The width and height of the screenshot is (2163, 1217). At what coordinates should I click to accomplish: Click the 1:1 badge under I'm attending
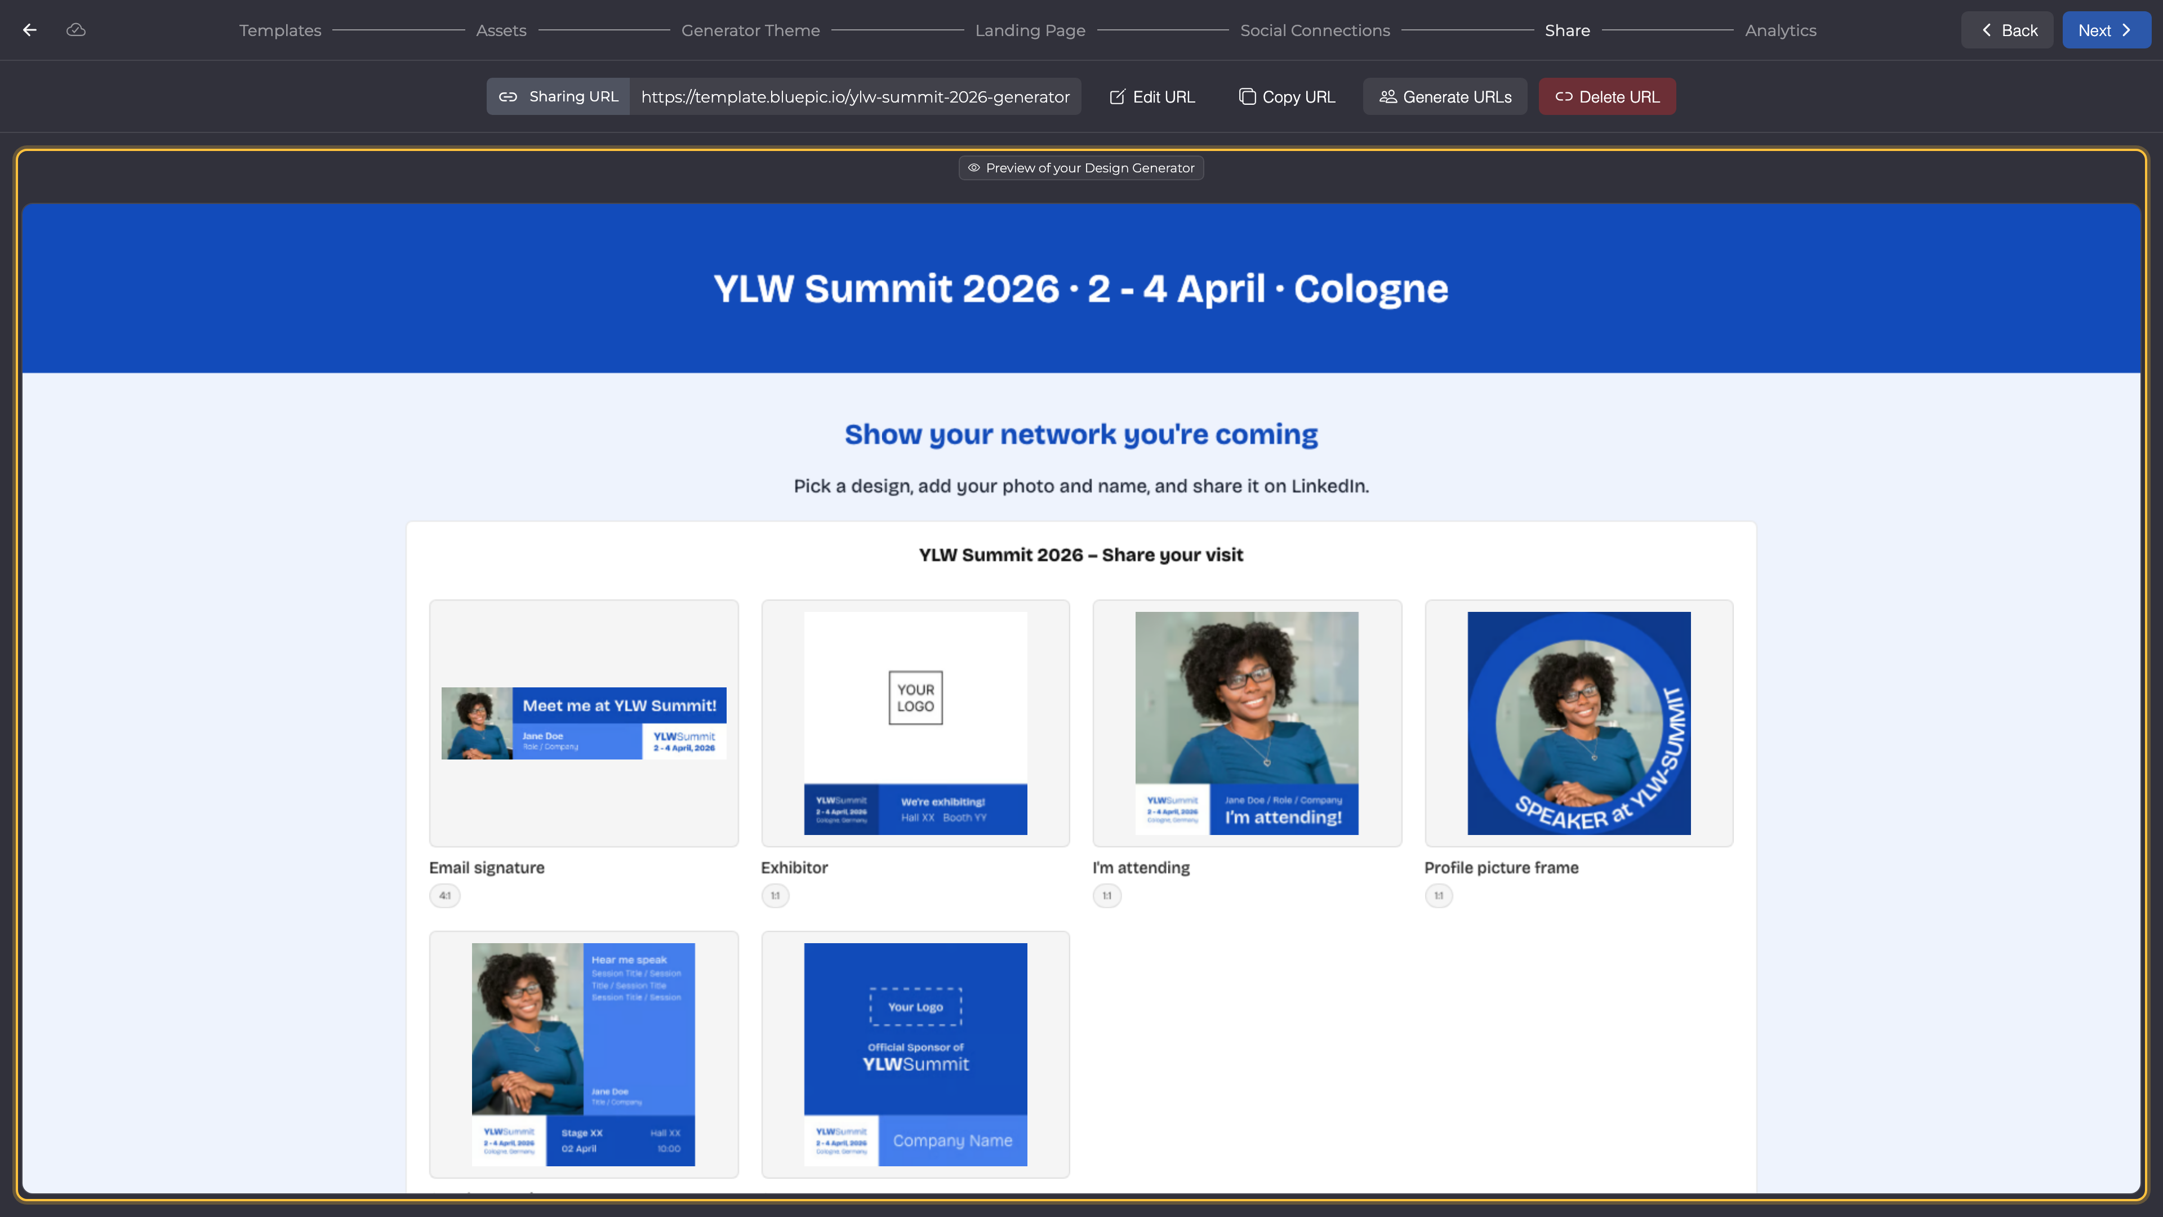(x=1107, y=895)
